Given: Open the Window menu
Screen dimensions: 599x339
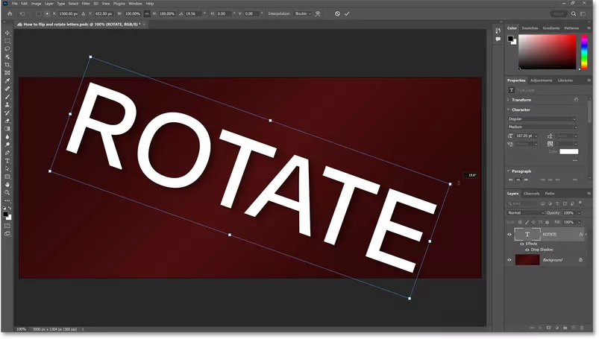Looking at the screenshot, I should (x=135, y=4).
